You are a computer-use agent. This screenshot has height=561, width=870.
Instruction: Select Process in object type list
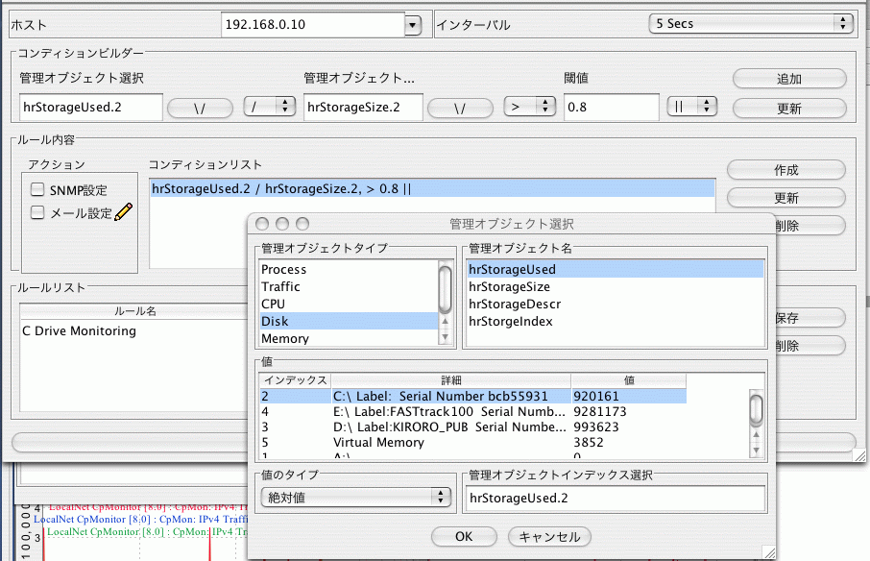click(x=349, y=269)
